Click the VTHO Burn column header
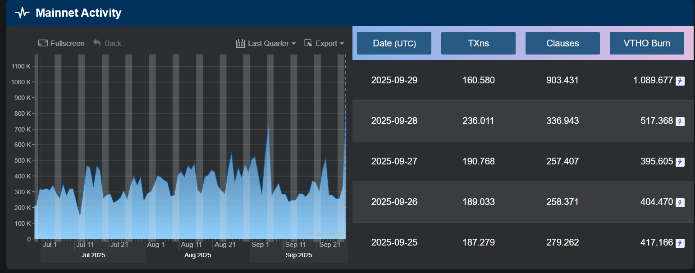Screen dimensions: 695x273 [647, 43]
